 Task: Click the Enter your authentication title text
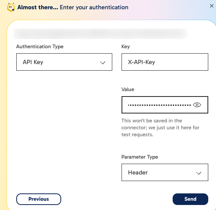click(94, 7)
